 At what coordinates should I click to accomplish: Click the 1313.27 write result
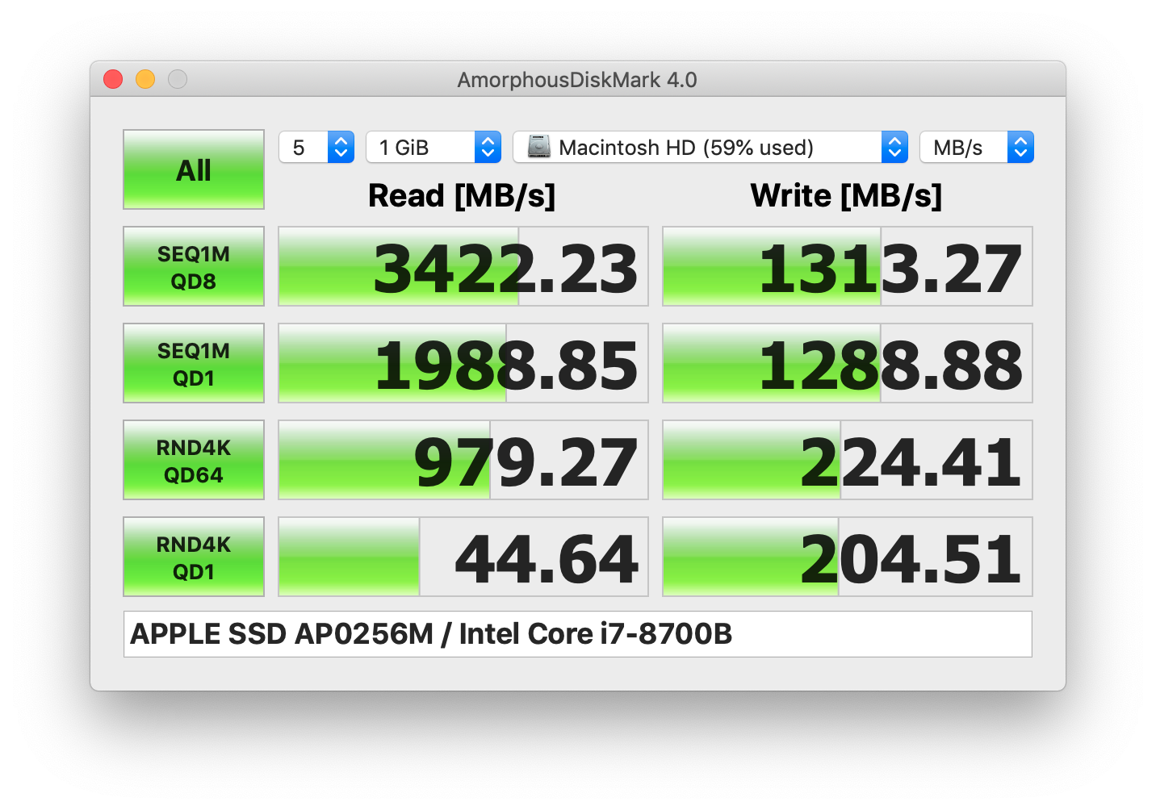click(848, 266)
